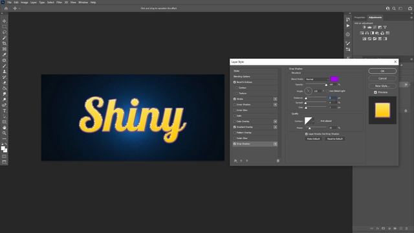Open the History panel icon
Image resolution: width=414 pixels, height=233 pixels.
tap(348, 19)
